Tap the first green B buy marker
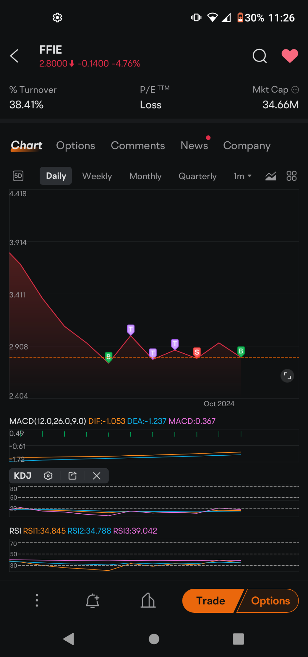 click(x=109, y=357)
